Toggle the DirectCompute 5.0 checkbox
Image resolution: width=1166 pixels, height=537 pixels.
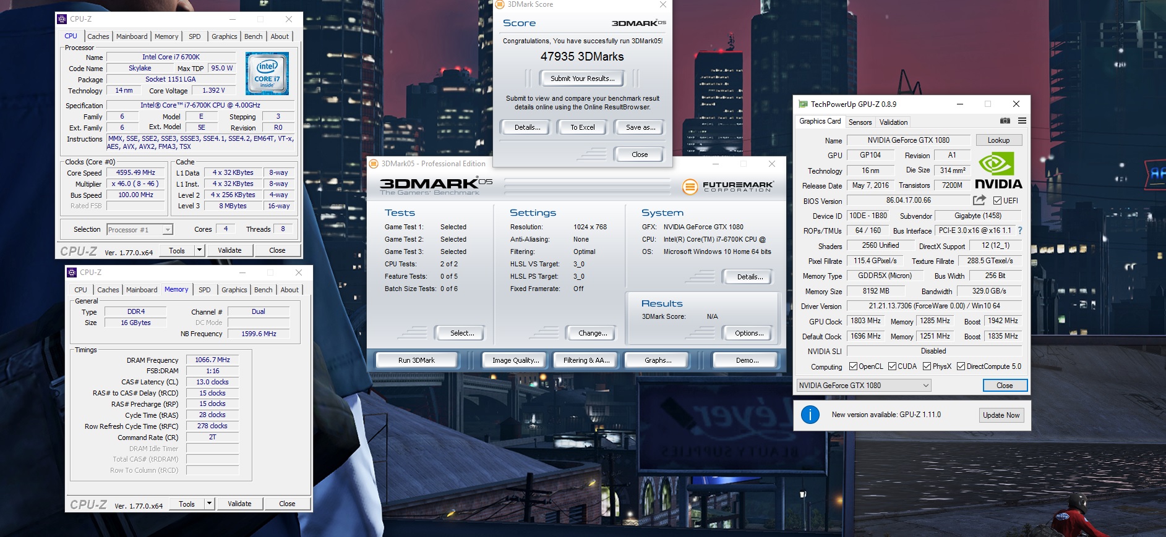[x=961, y=366]
